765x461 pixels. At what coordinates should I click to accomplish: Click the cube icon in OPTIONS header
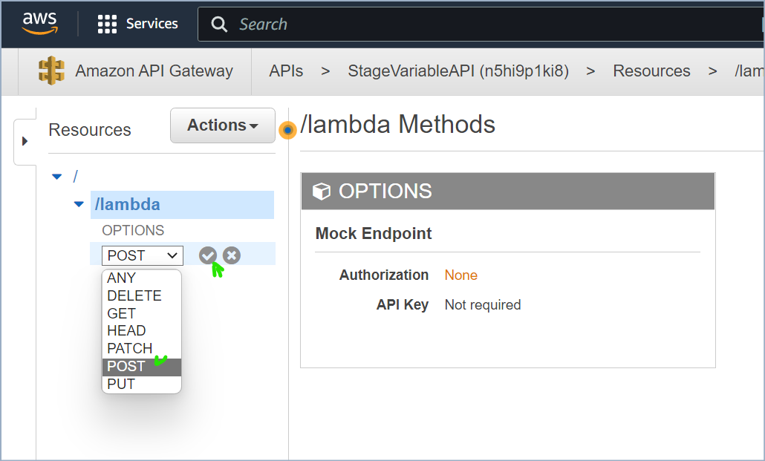(x=322, y=192)
